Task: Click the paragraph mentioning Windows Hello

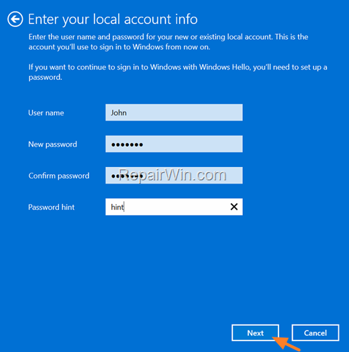Action: click(x=178, y=72)
